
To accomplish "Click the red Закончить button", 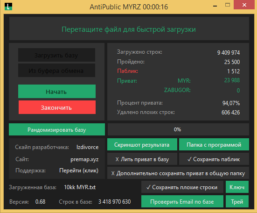I will [57, 107].
